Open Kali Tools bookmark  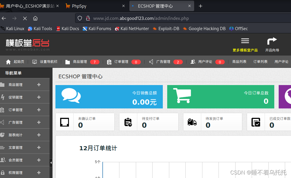point(40,29)
